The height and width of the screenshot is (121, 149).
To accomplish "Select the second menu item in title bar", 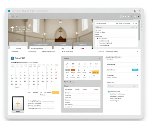I will pos(19,11).
